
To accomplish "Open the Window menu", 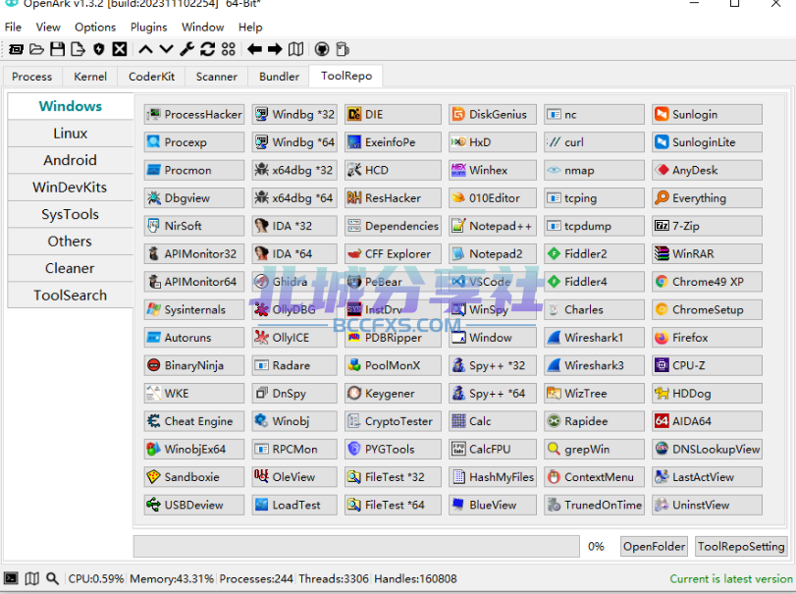I will (x=202, y=27).
